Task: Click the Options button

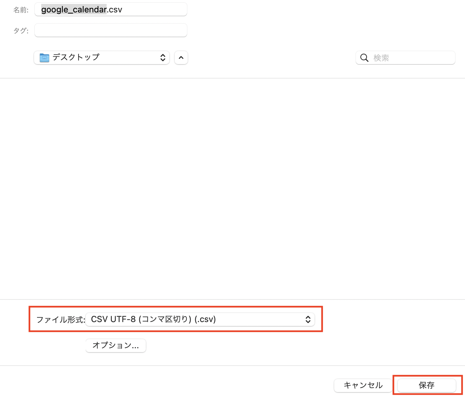Action: (x=116, y=345)
